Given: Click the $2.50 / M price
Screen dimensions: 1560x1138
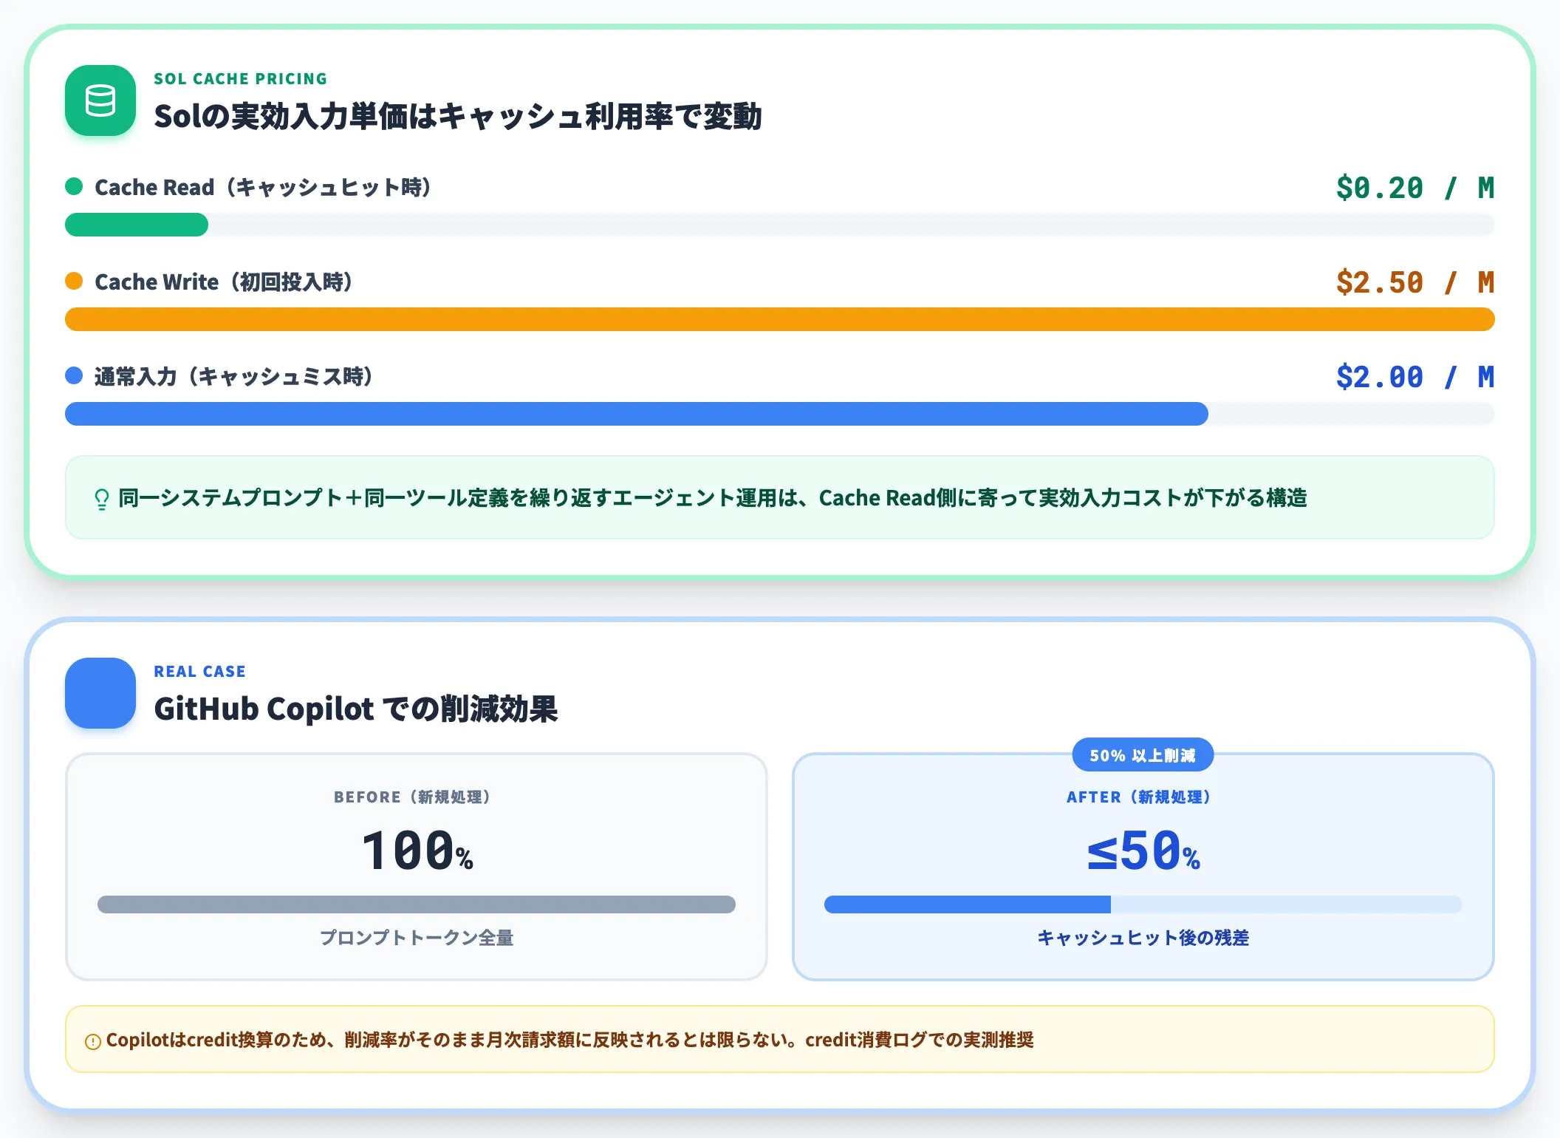Looking at the screenshot, I should tap(1415, 282).
